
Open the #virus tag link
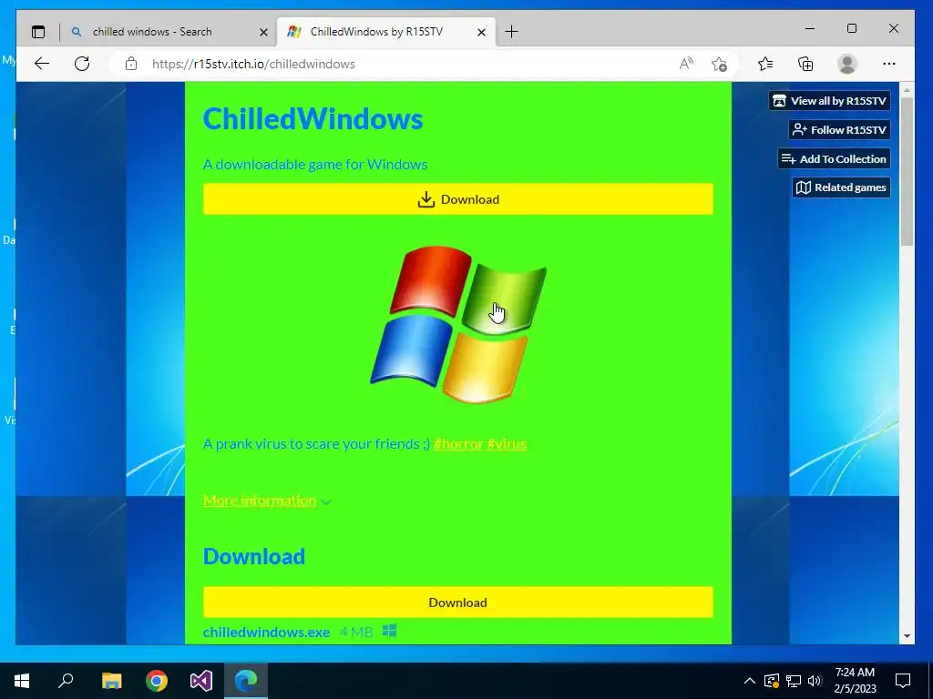pyautogui.click(x=507, y=444)
